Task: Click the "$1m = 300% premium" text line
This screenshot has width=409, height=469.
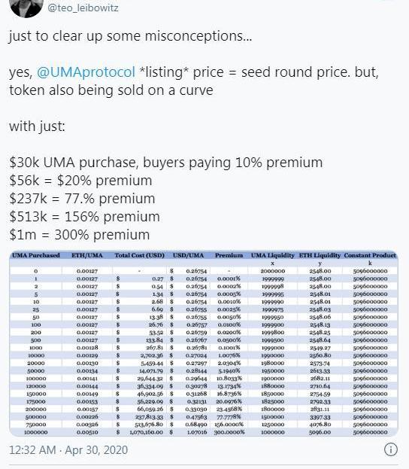Action: [80, 235]
